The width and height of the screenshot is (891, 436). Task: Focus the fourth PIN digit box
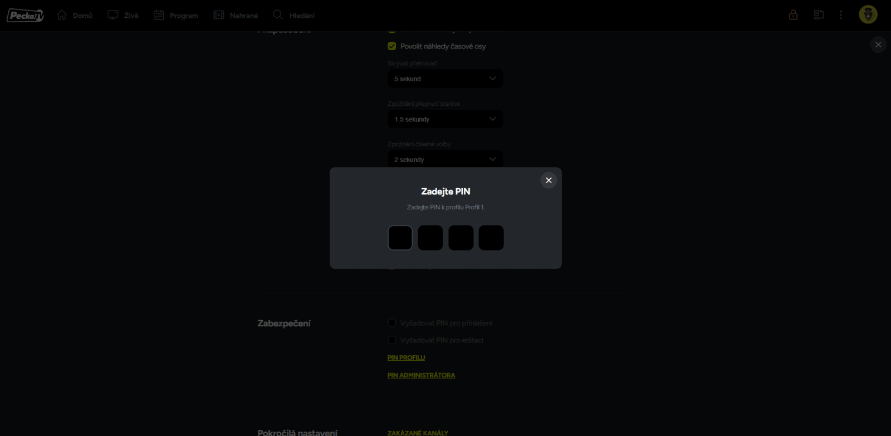click(491, 238)
